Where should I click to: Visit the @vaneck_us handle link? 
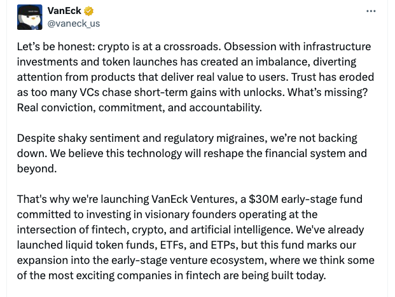pyautogui.click(x=74, y=24)
